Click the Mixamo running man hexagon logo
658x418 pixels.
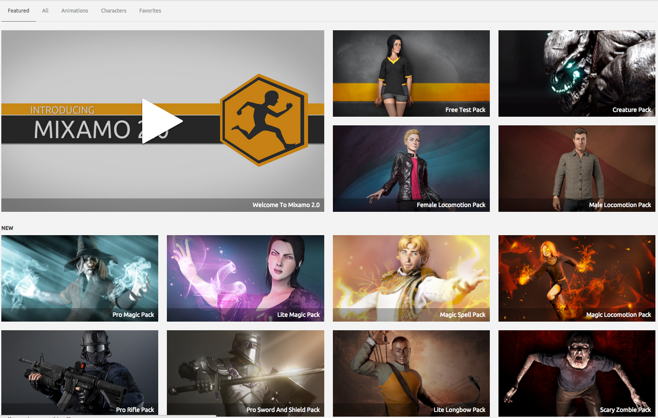tap(264, 120)
